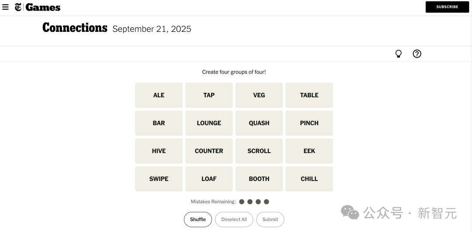Select the TABLE word tile
Image resolution: width=472 pixels, height=232 pixels.
[x=309, y=95]
